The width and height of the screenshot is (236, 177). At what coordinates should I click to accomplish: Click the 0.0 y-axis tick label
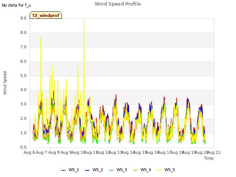tap(23, 147)
